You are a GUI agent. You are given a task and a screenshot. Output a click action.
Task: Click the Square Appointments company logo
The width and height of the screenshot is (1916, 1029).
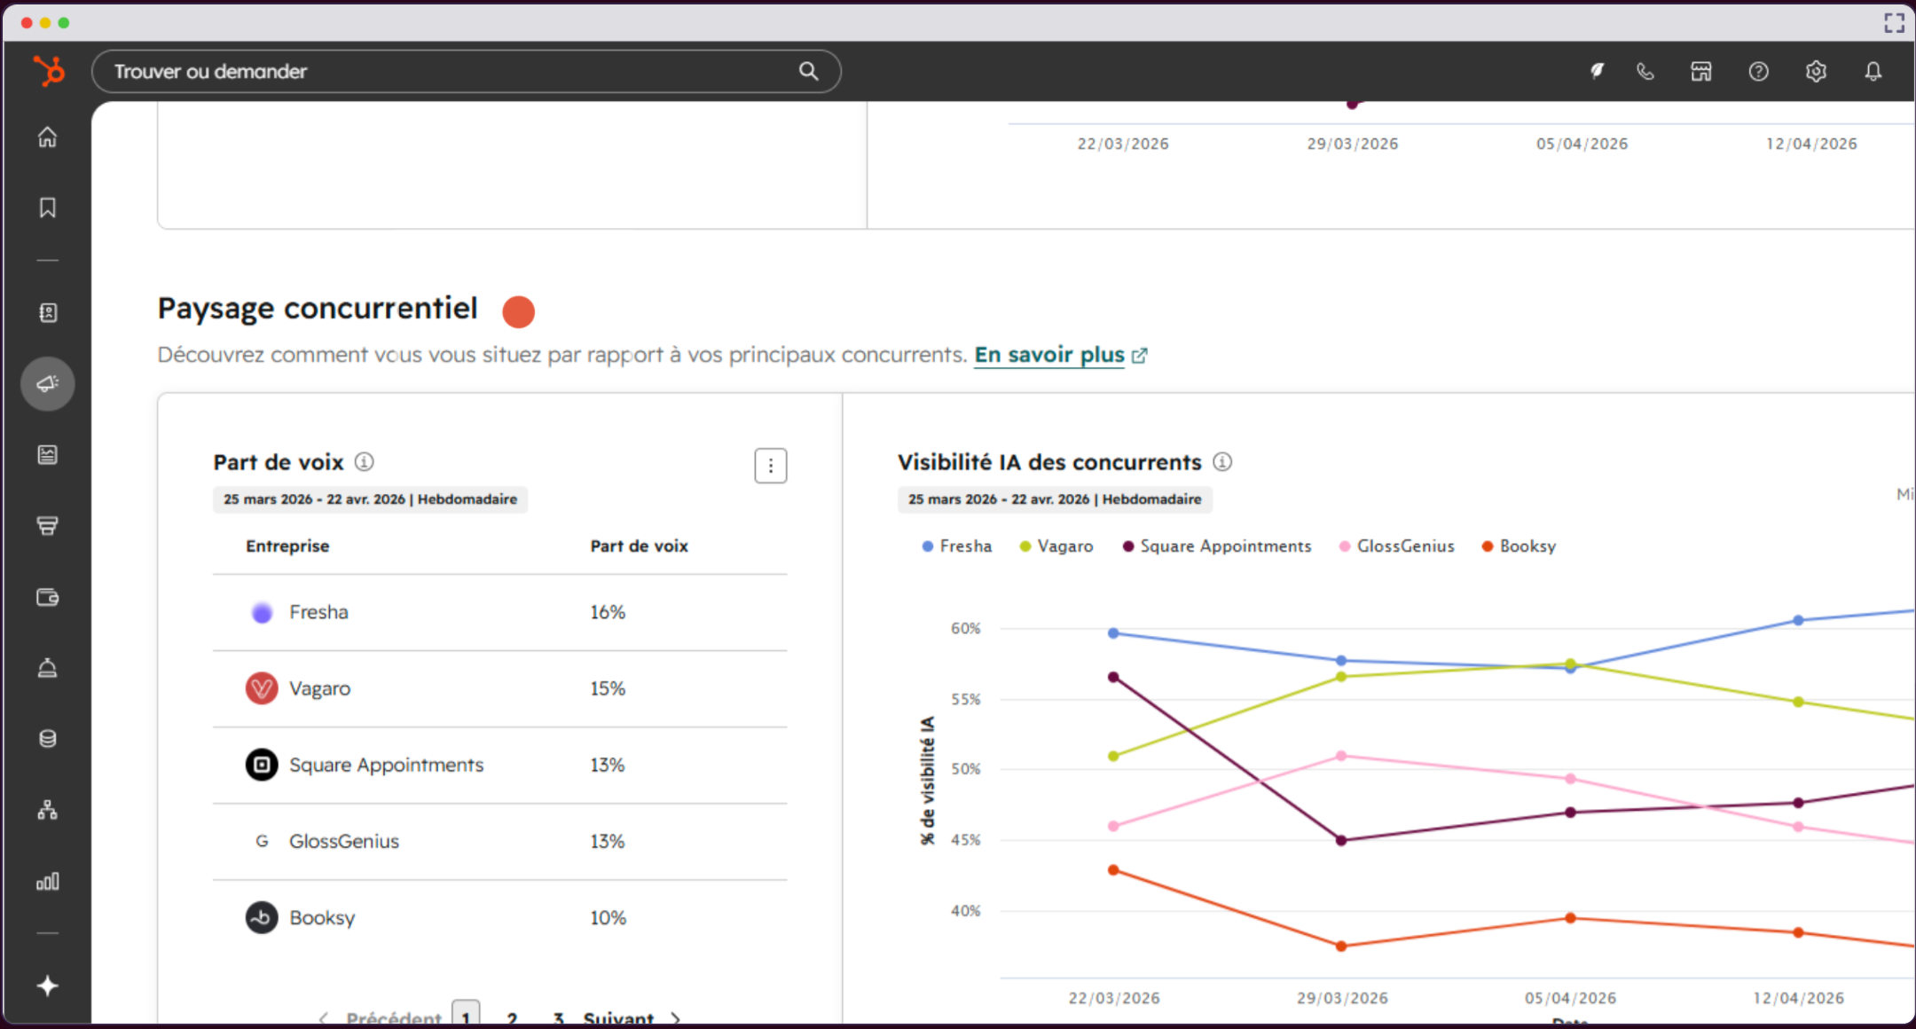(262, 765)
